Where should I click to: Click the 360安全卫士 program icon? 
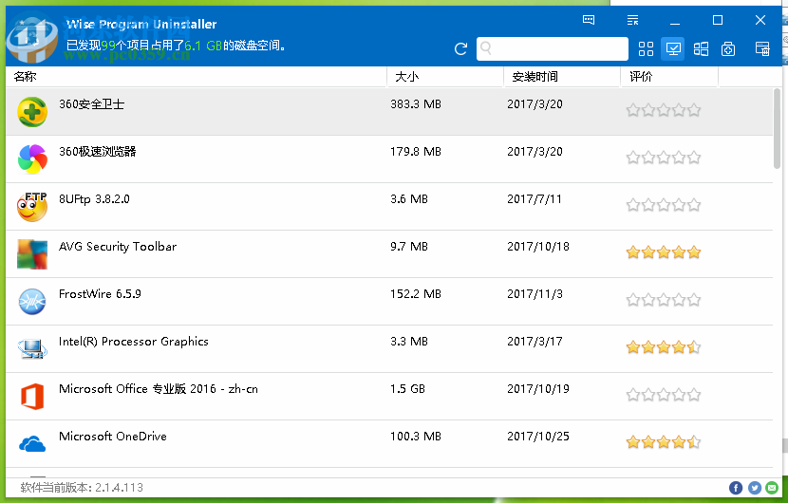point(32,112)
